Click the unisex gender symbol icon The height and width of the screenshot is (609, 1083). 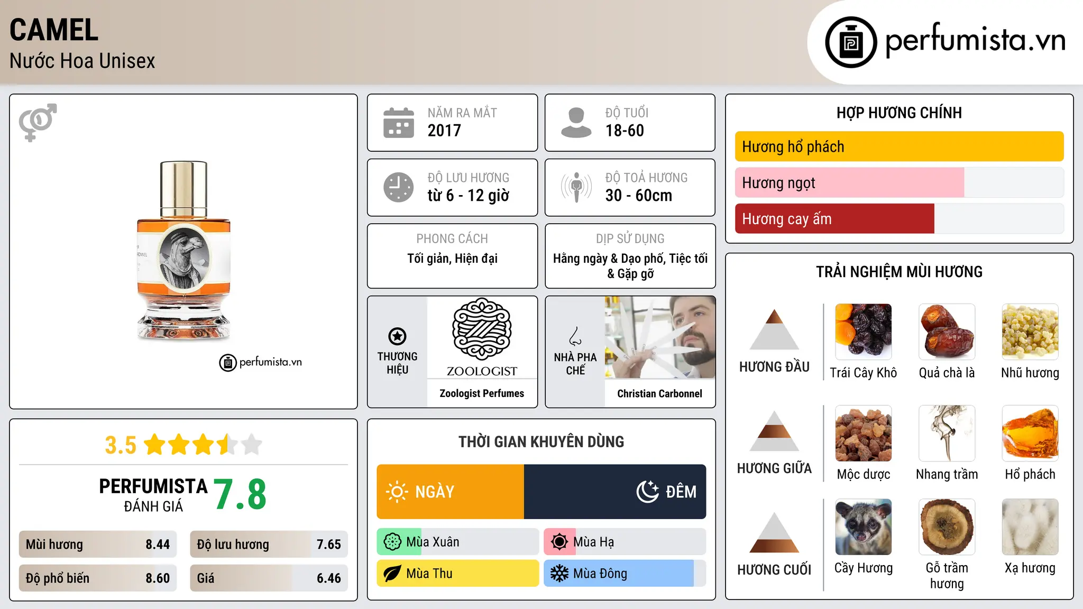click(38, 122)
